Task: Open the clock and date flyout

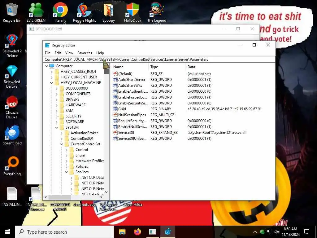Action: pos(290,232)
